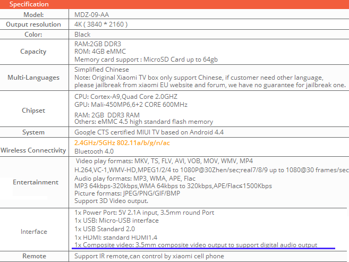Screen dimensions: 349x262
Task: Select the 'System' row label
Action: coord(33,132)
